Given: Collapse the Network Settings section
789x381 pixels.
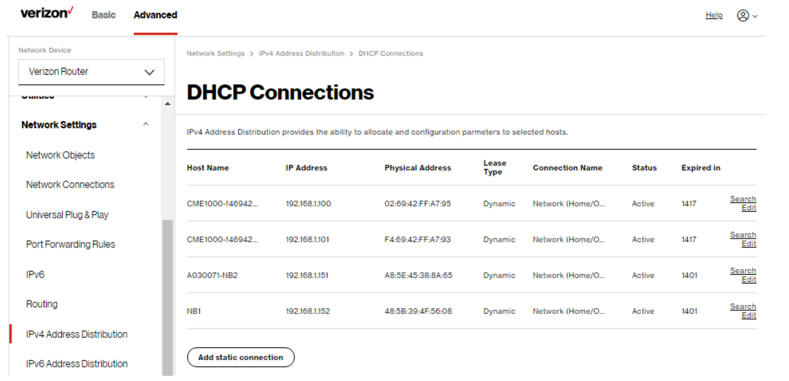Looking at the screenshot, I should point(146,124).
